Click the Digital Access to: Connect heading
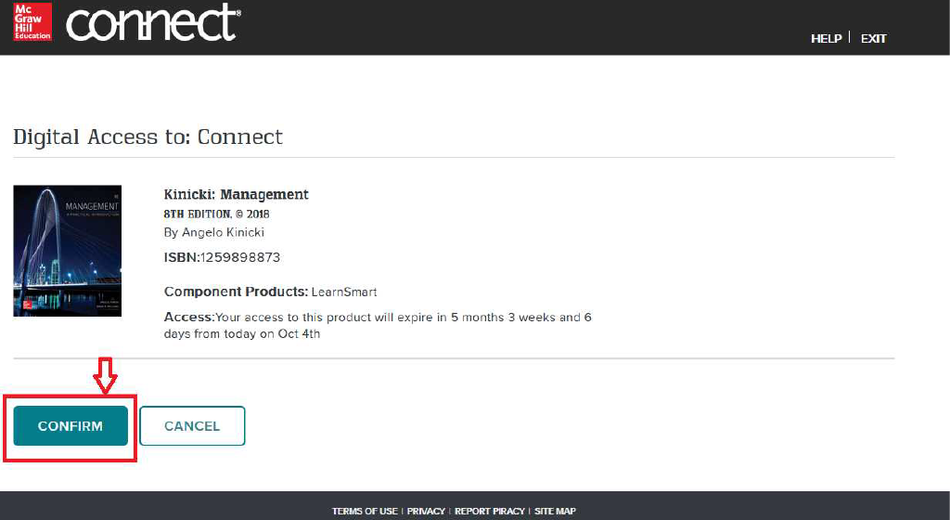 (x=148, y=137)
